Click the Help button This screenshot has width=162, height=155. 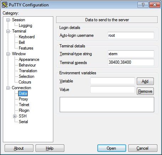click(50, 148)
